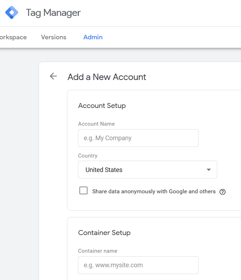Click the Tag Manager title text
The height and width of the screenshot is (280, 241).
coord(53,13)
